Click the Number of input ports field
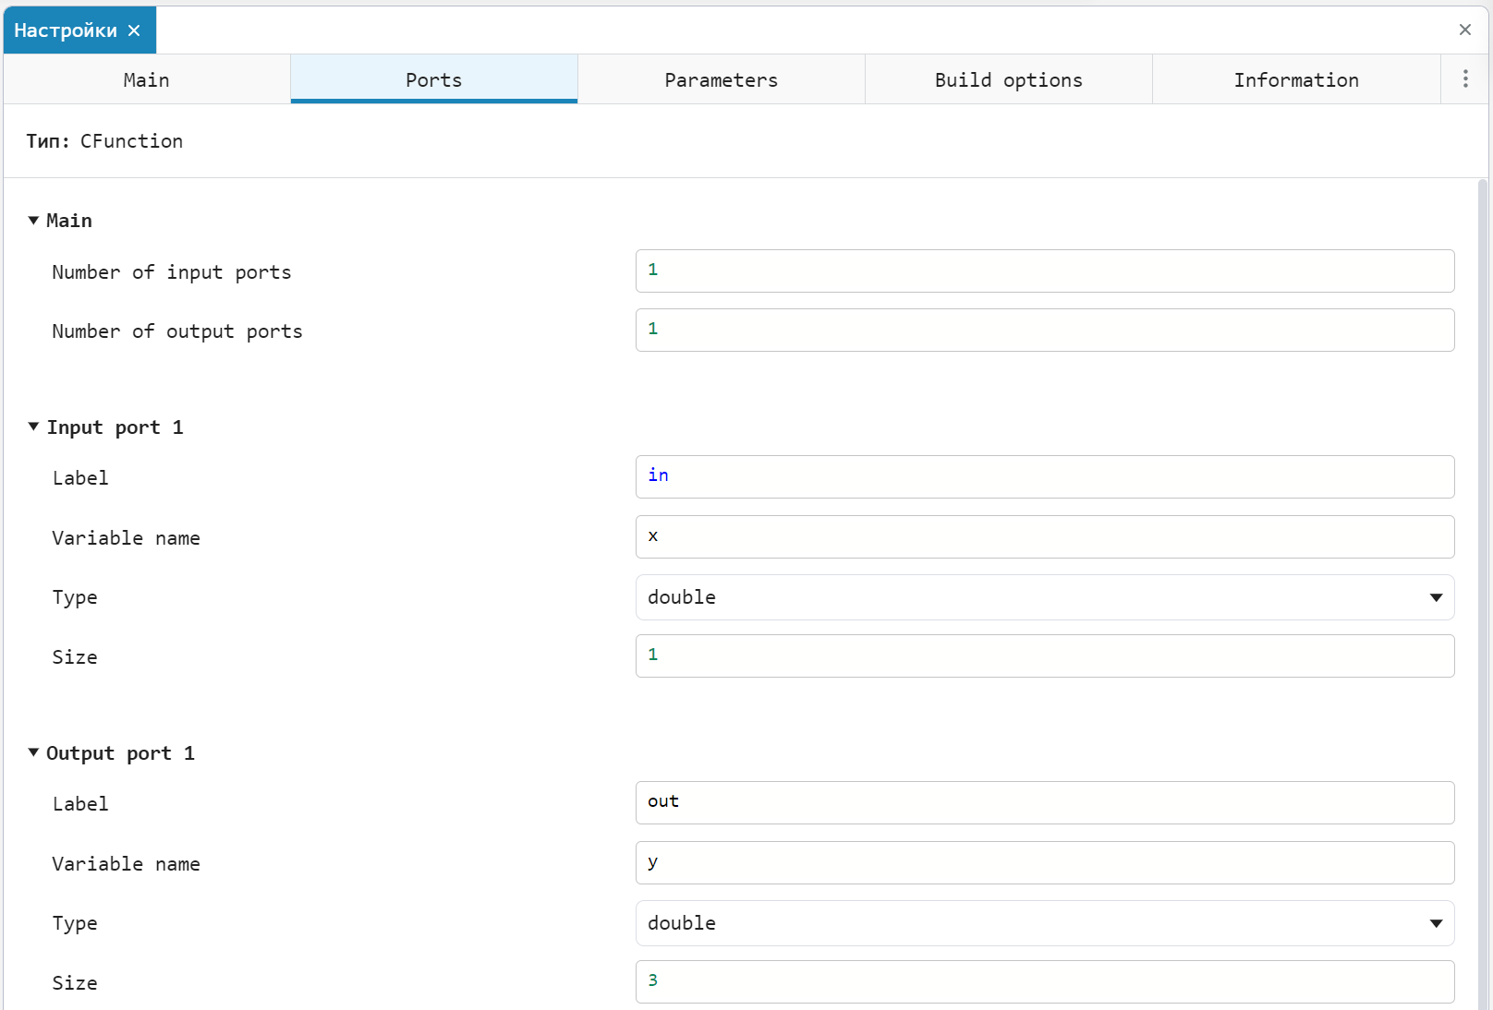Image resolution: width=1493 pixels, height=1010 pixels. coord(1044,271)
